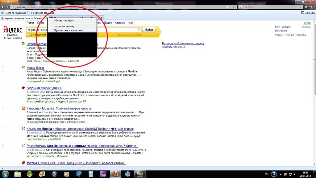Click the Войти sign-in link
The image size is (316, 178).
(x=307, y=23)
